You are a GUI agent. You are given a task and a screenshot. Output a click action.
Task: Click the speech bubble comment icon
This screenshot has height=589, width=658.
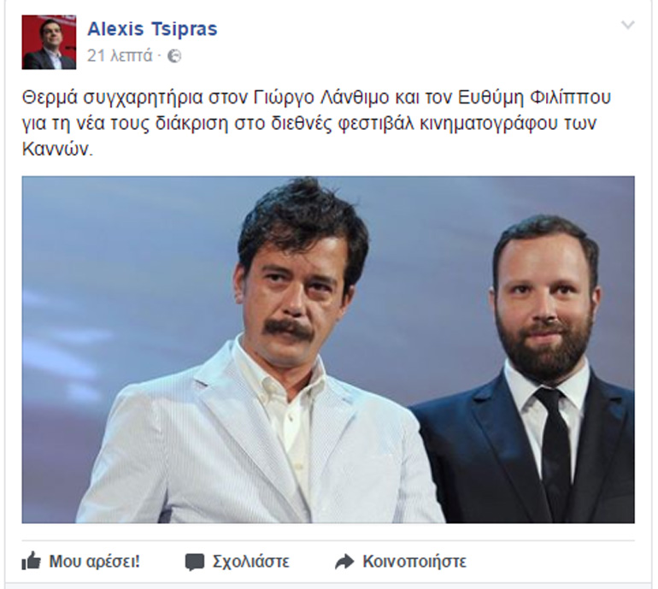coord(195,562)
